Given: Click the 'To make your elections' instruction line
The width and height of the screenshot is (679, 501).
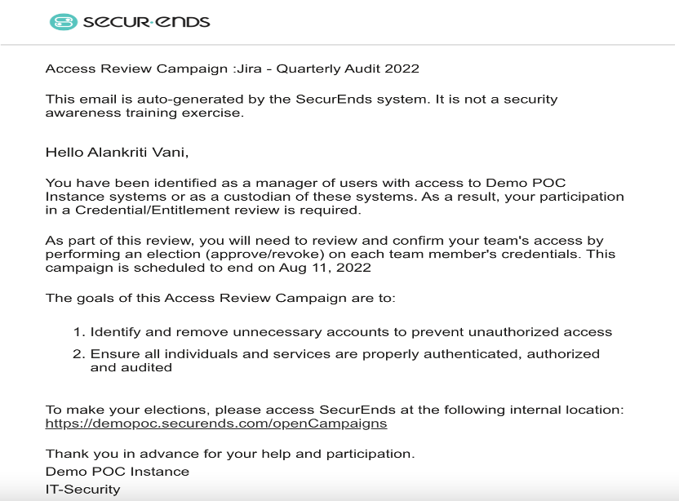Looking at the screenshot, I should [x=335, y=410].
